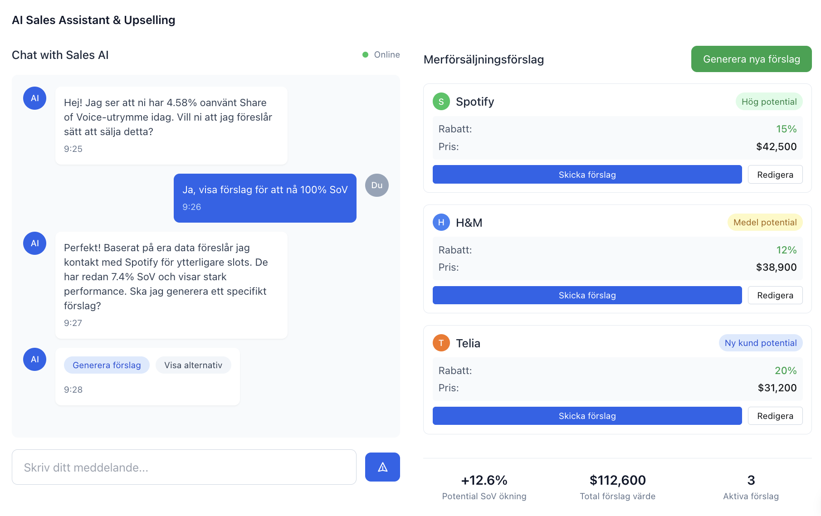Open Redigera for the Telia proposal

775,416
